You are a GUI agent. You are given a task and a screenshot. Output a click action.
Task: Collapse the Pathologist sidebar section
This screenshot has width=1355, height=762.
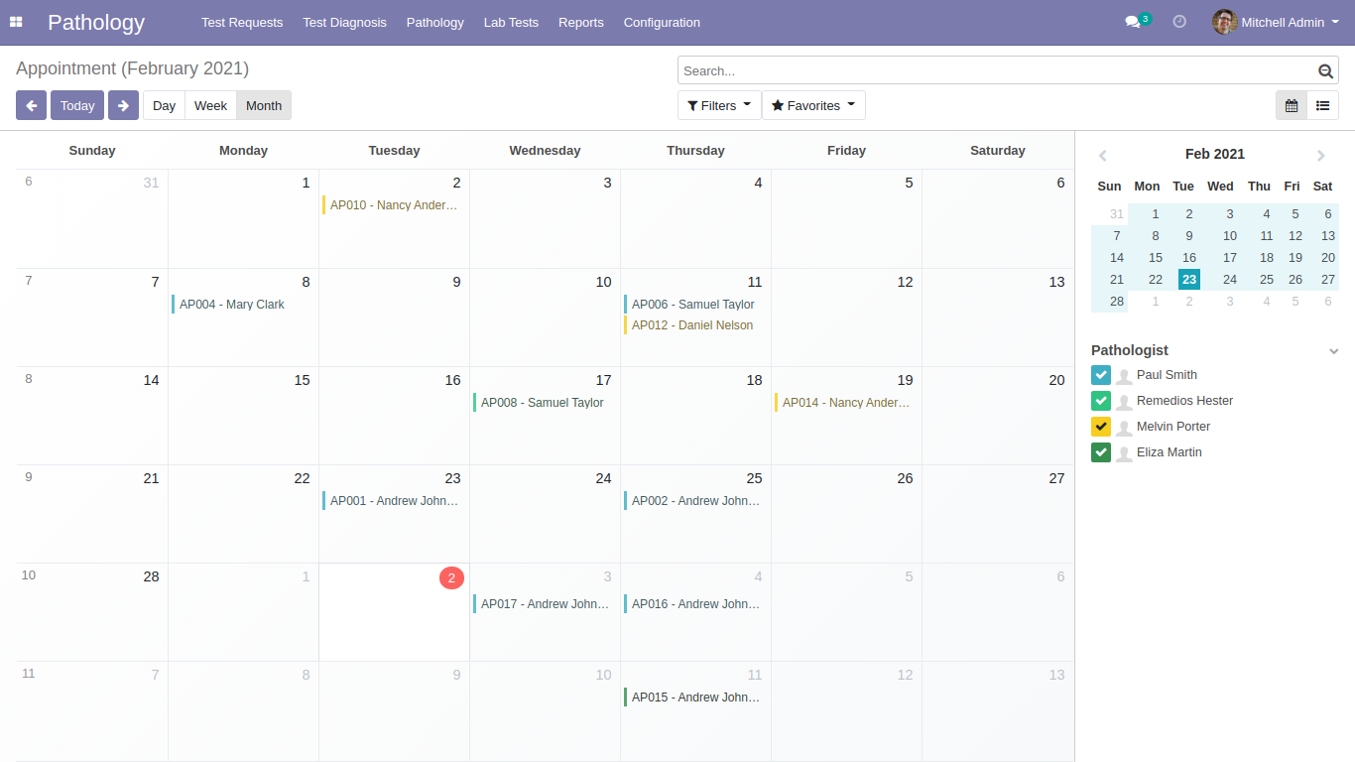coord(1334,351)
